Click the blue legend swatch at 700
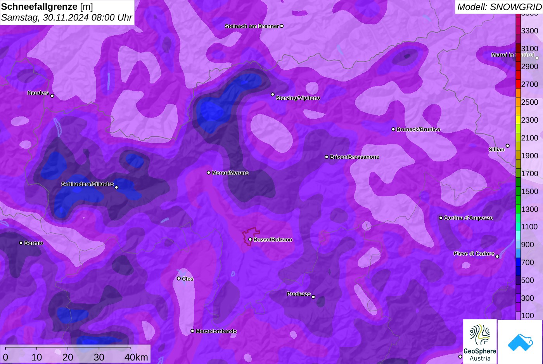 [518, 262]
